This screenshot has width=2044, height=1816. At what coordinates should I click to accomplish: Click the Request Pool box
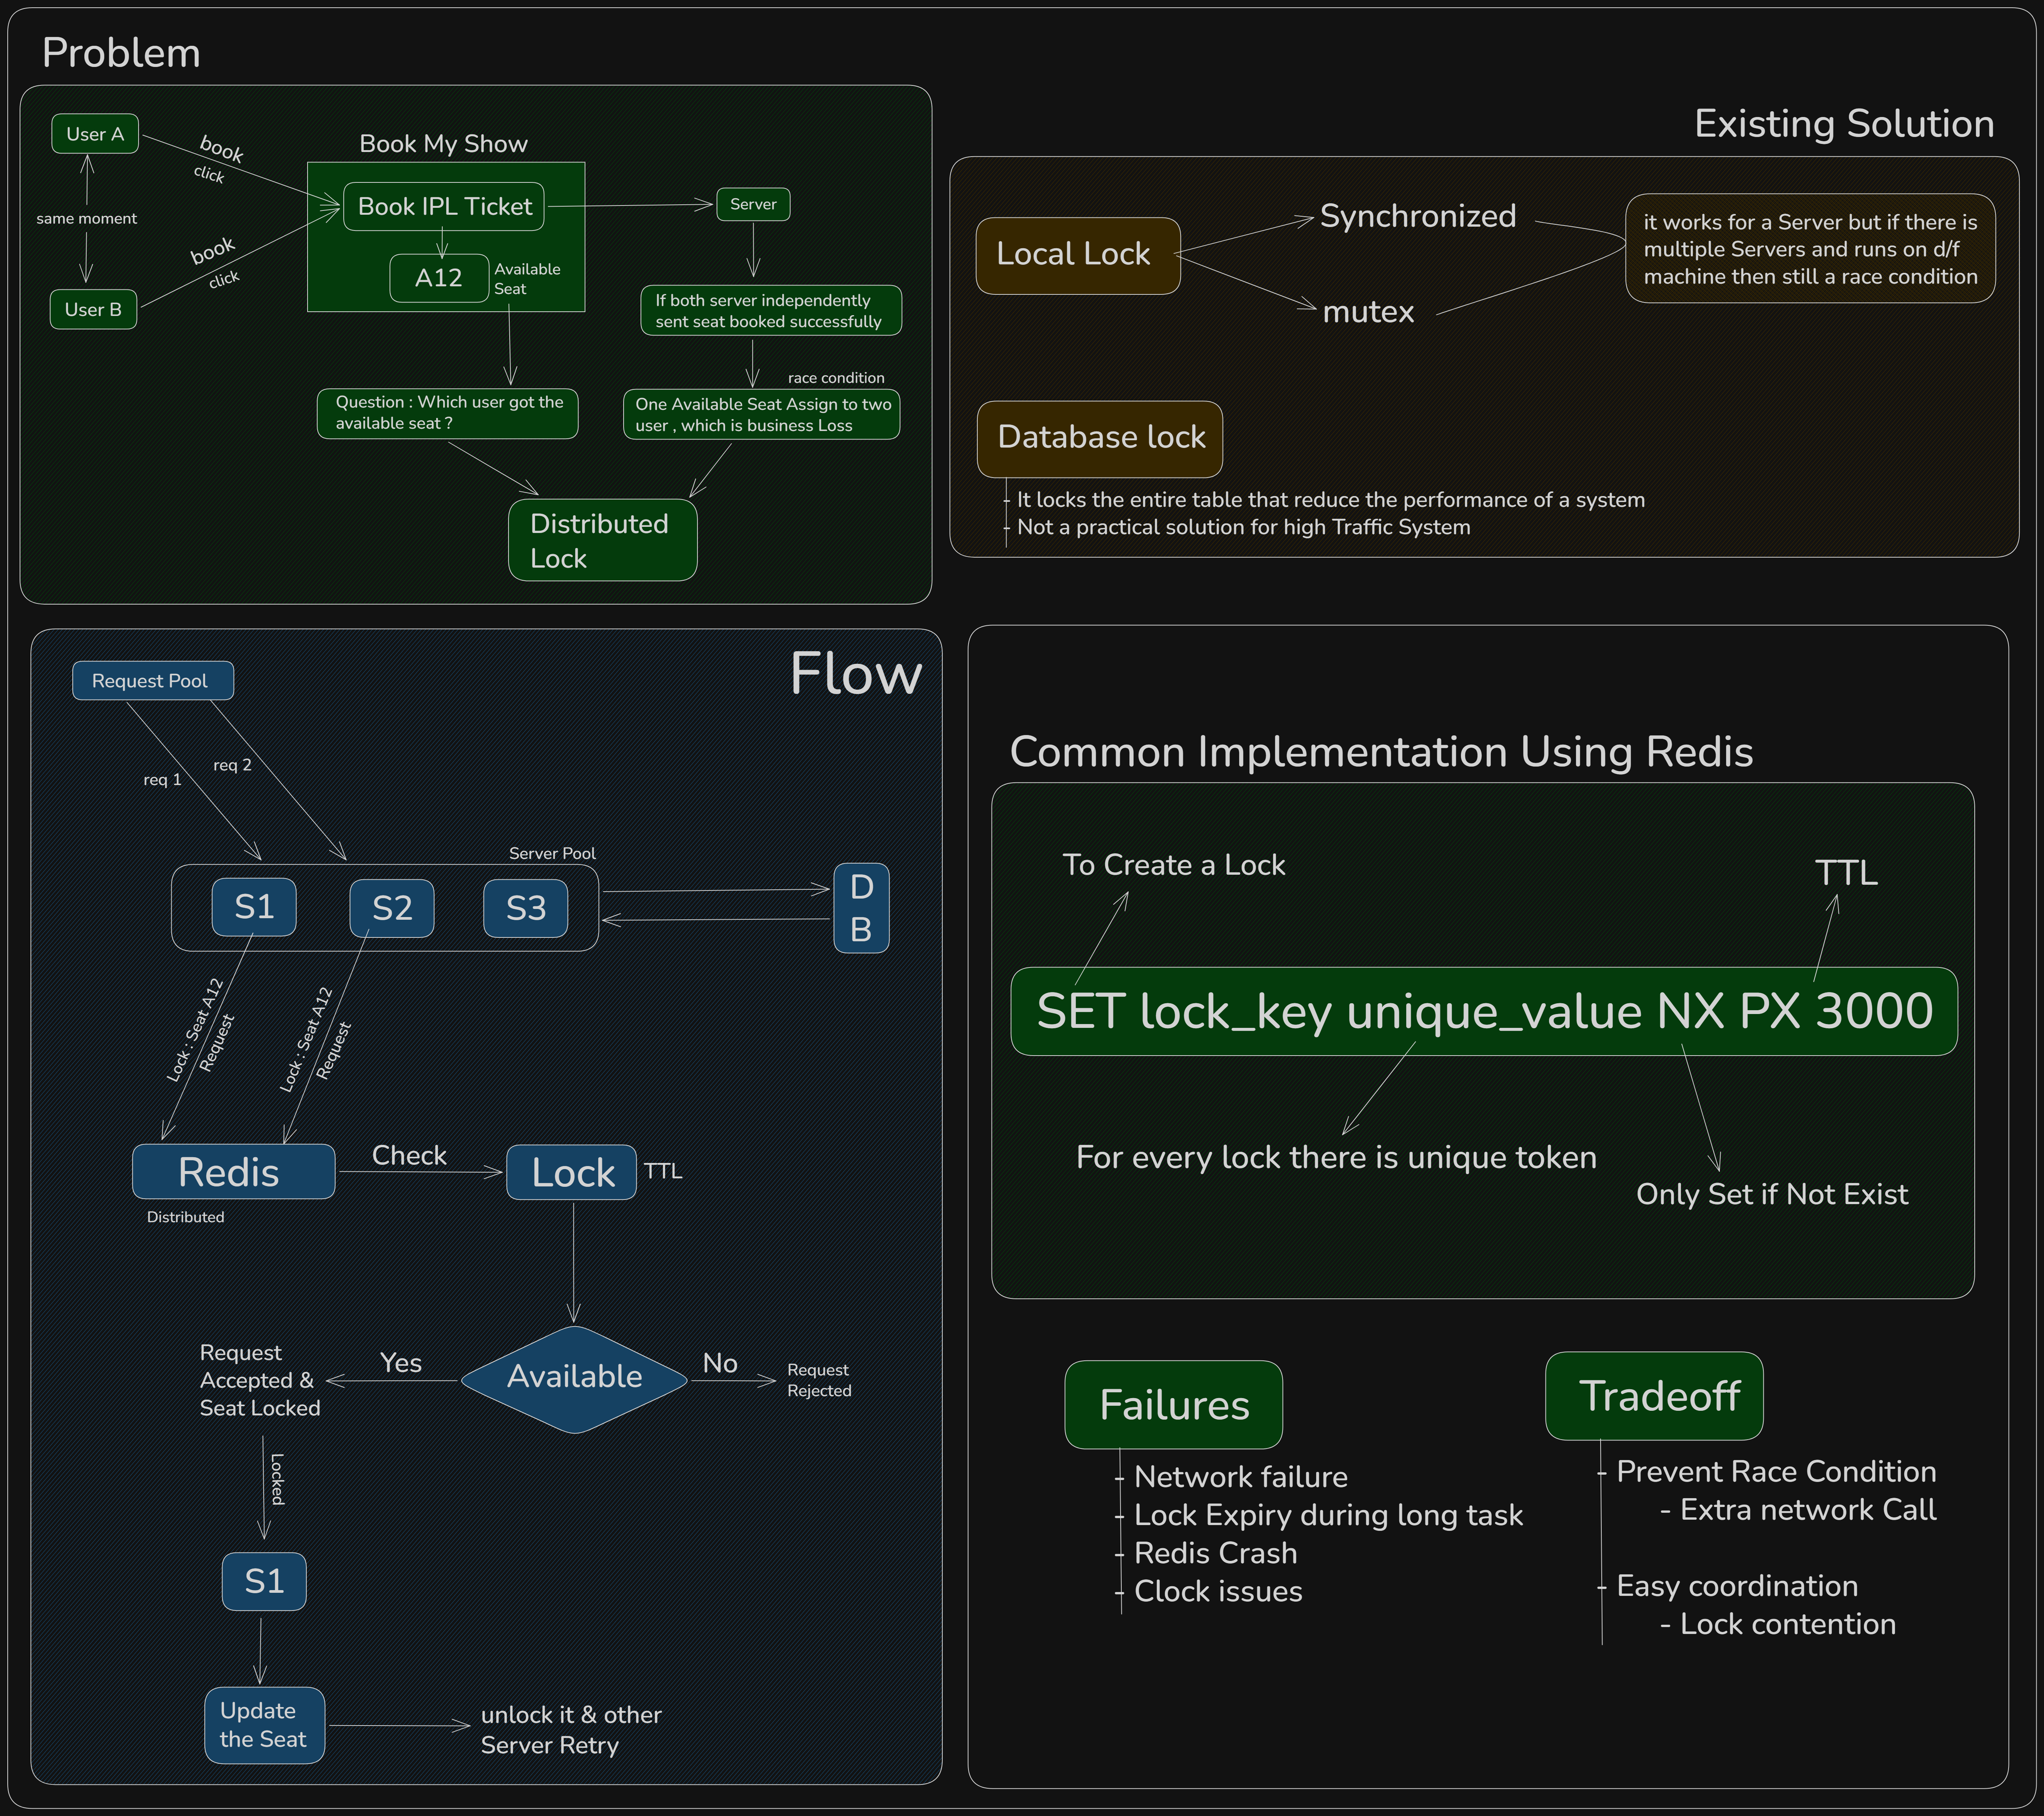pos(153,681)
